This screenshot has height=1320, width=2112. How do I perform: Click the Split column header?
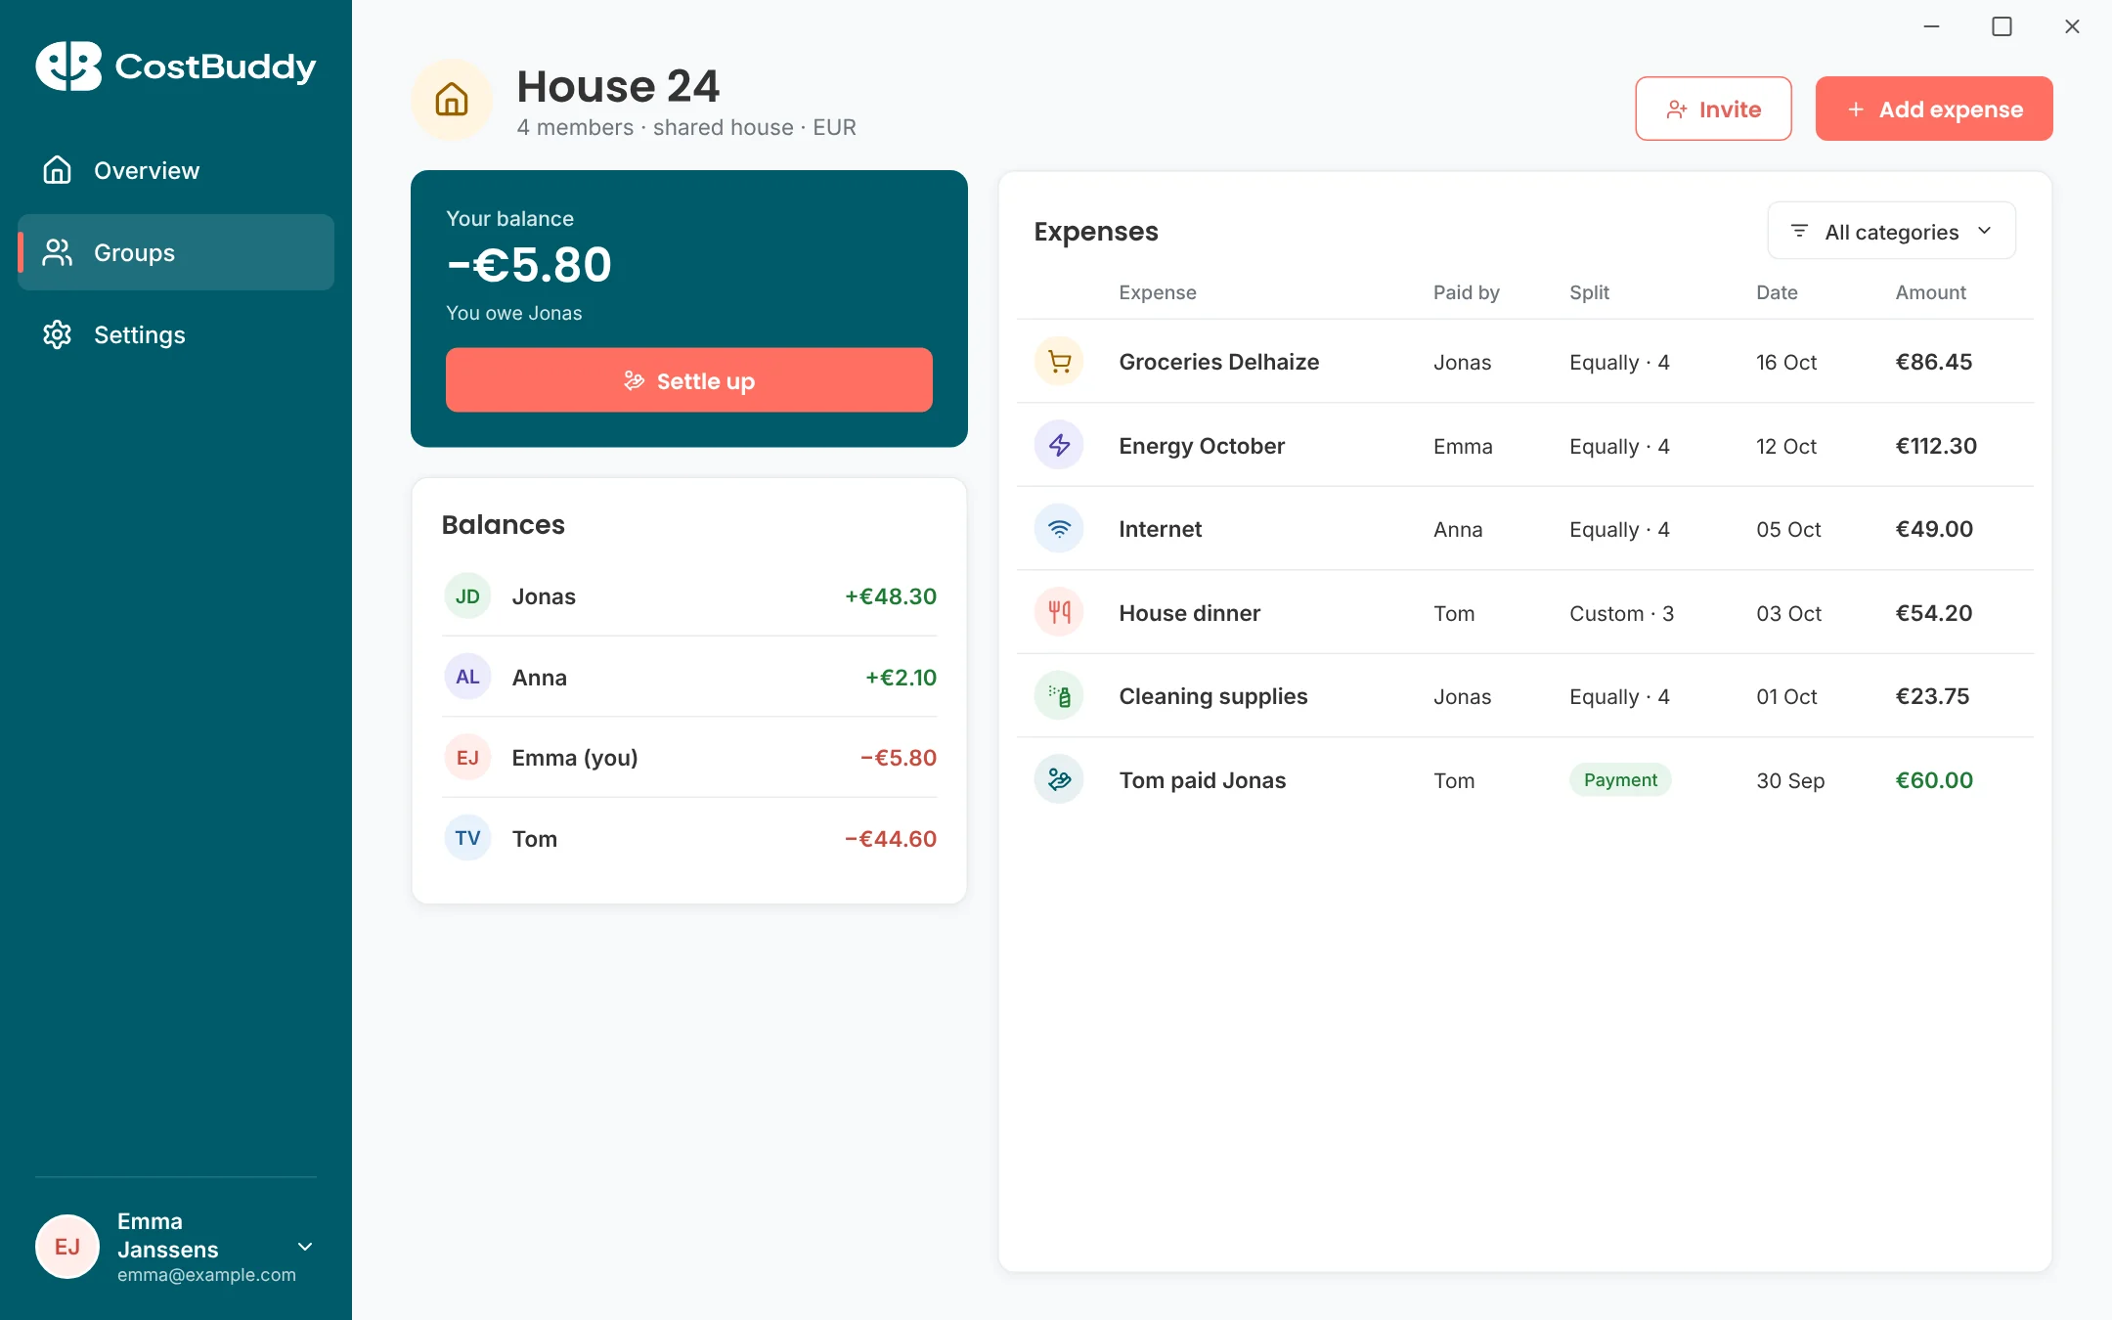pyautogui.click(x=1589, y=292)
